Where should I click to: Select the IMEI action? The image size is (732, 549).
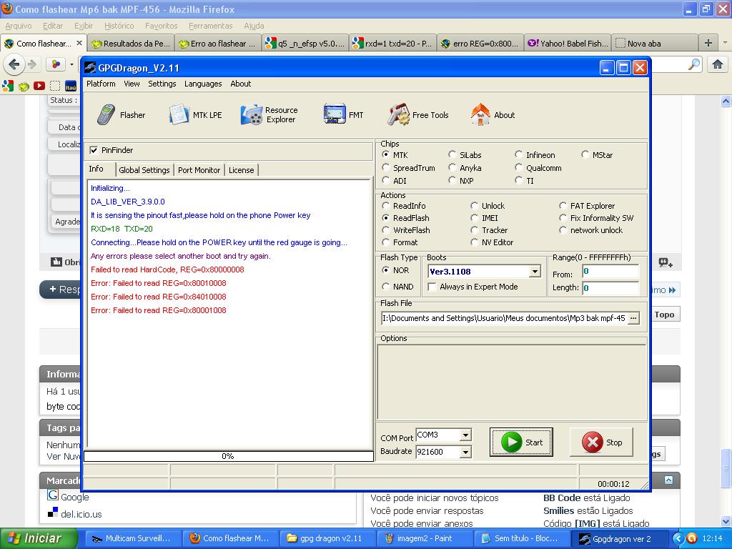[x=475, y=217]
